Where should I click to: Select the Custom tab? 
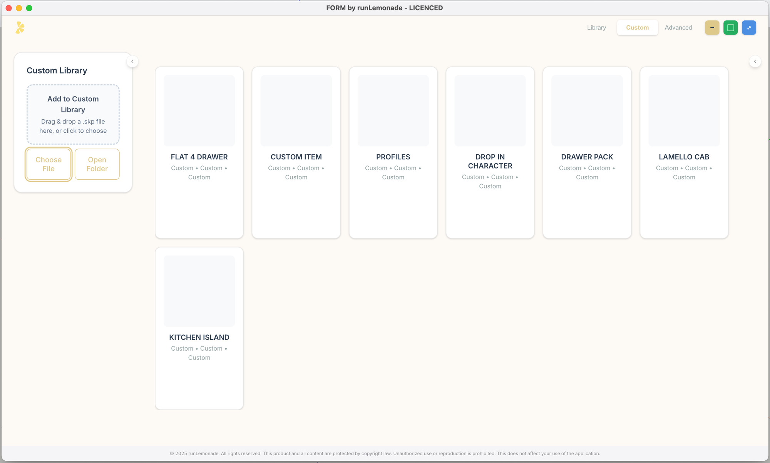[x=637, y=28]
